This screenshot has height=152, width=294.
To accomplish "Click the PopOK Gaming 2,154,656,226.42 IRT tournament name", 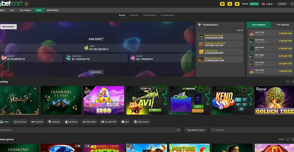I will tap(211, 51).
